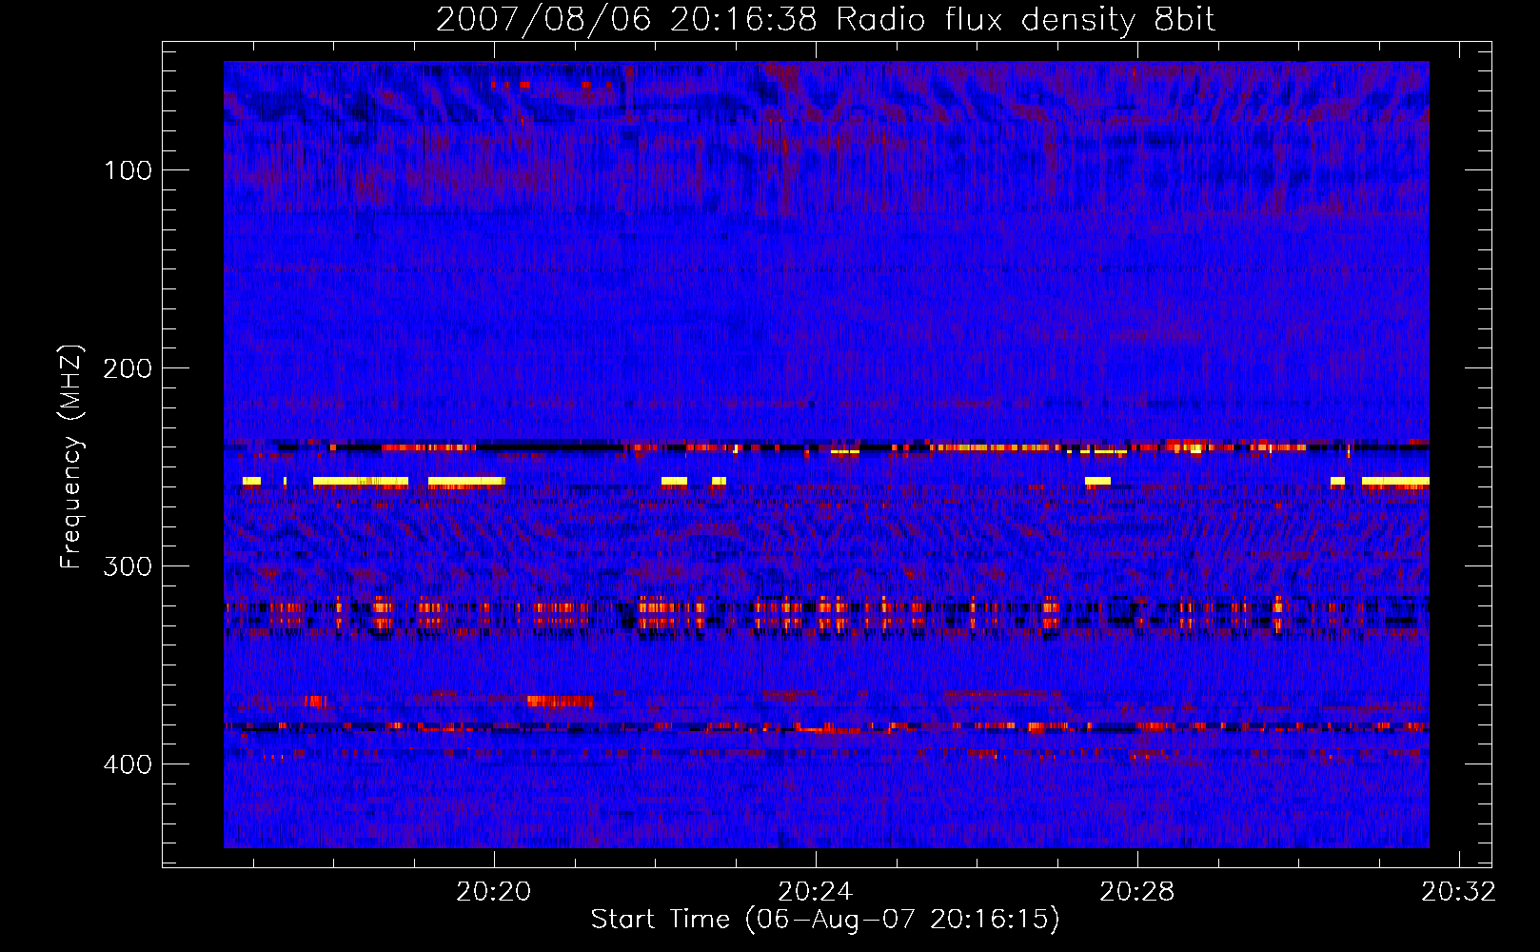Click the 'Start Time (06-Aug-07 20:16:15)' x-axis label

825,920
